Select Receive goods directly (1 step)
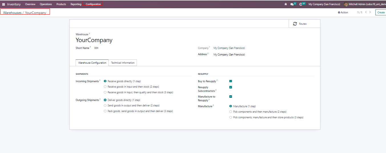 click(105, 81)
